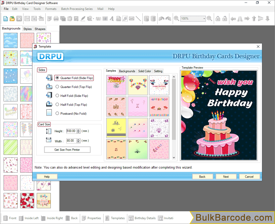Click the left arrow align icon

233,19
